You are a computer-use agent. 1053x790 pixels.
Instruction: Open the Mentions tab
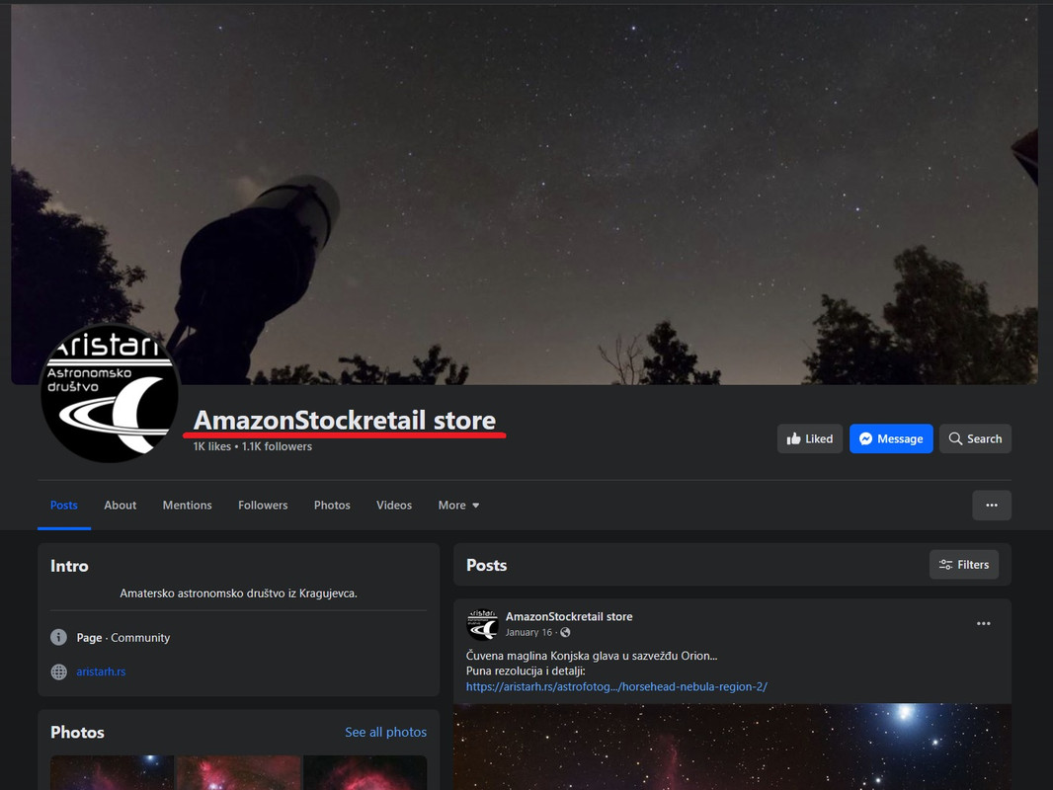pos(188,506)
